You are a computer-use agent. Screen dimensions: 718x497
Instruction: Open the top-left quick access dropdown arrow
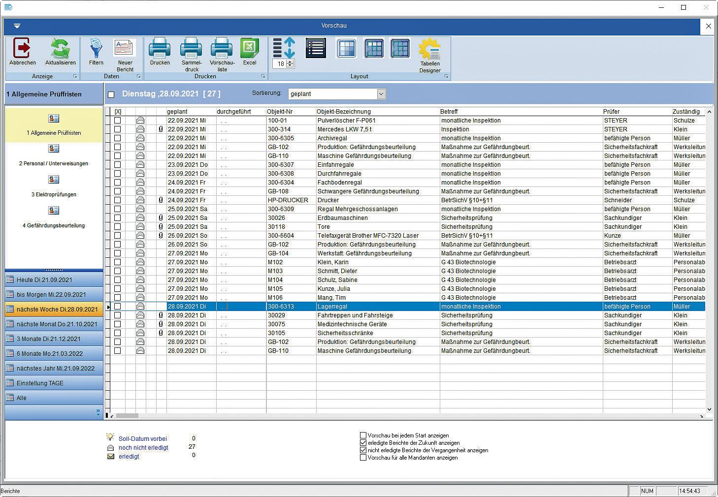pyautogui.click(x=17, y=26)
